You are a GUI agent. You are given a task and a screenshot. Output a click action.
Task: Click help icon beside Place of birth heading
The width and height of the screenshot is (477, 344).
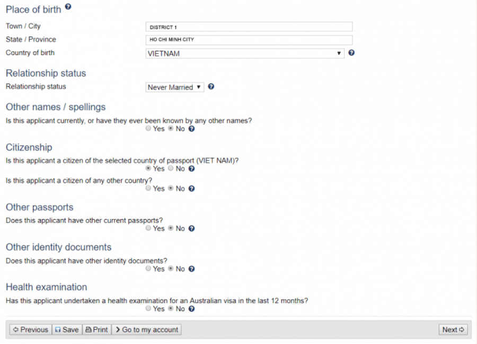coord(68,8)
